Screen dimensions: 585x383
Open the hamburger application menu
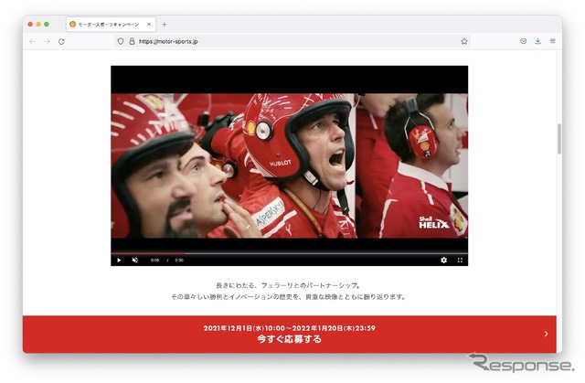click(x=552, y=41)
